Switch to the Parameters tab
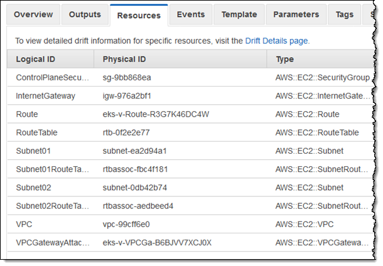 pyautogui.click(x=296, y=14)
